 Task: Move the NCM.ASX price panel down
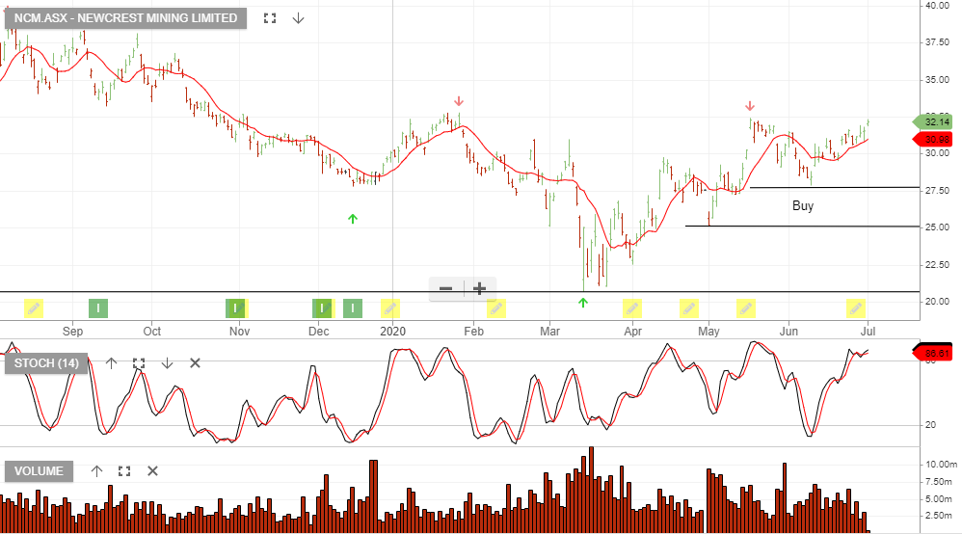pos(298,18)
